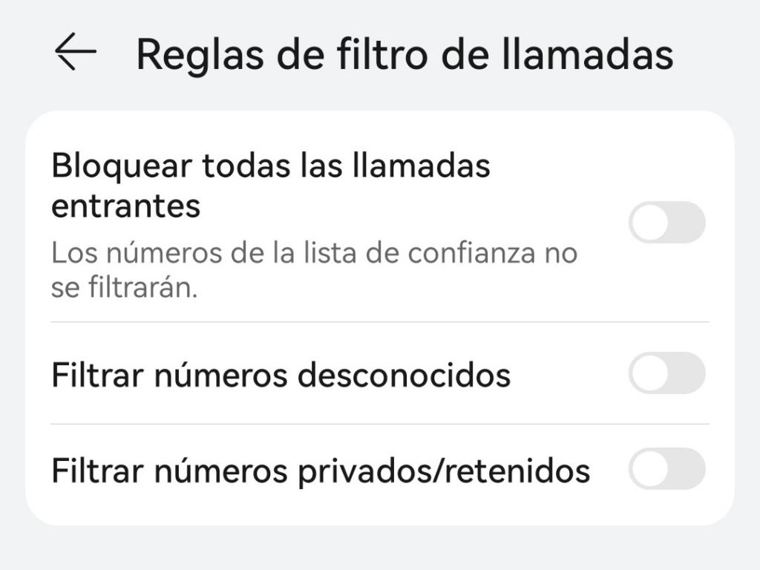Image resolution: width=760 pixels, height=570 pixels.
Task: Toggle Filtrar números desconocidos switch
Action: click(x=666, y=373)
